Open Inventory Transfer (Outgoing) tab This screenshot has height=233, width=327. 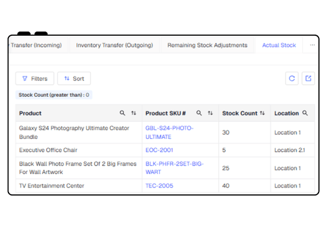(114, 45)
